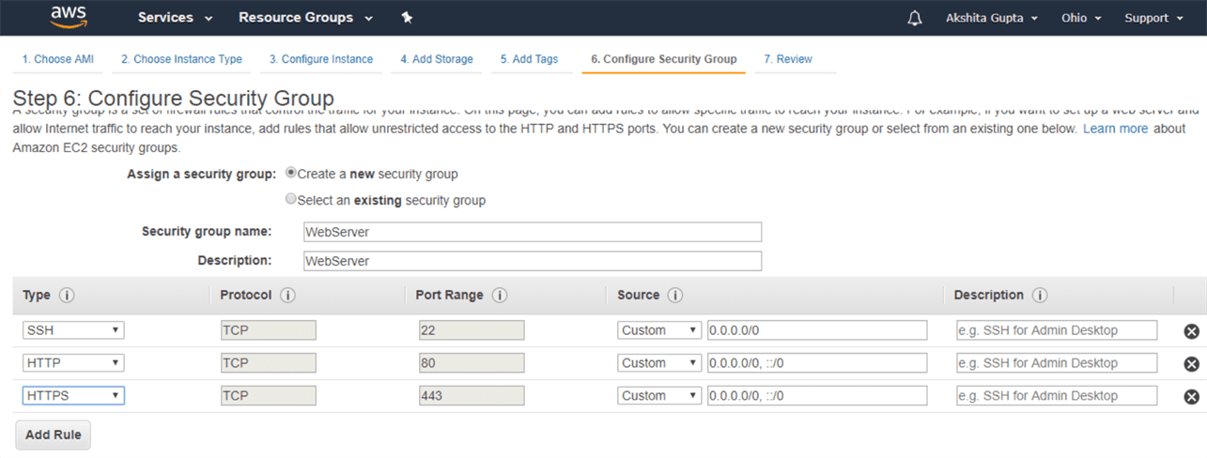Delete the HTTPS rule using X icon
Screen dimensions: 1207x458
[x=1191, y=397]
